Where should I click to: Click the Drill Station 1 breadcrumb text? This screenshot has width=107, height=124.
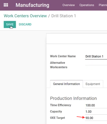click(64, 16)
